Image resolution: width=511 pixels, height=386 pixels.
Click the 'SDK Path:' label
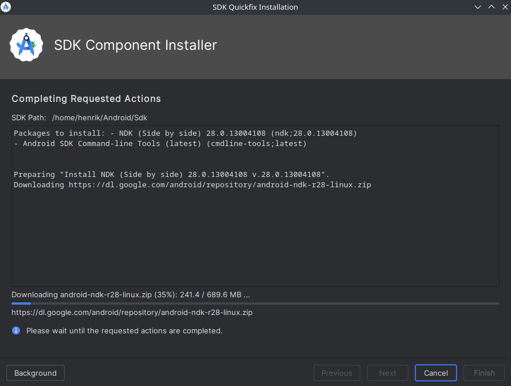[29, 117]
